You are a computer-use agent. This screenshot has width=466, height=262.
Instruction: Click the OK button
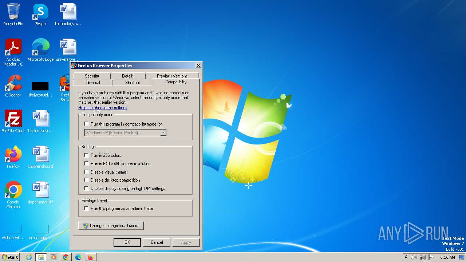pyautogui.click(x=127, y=242)
